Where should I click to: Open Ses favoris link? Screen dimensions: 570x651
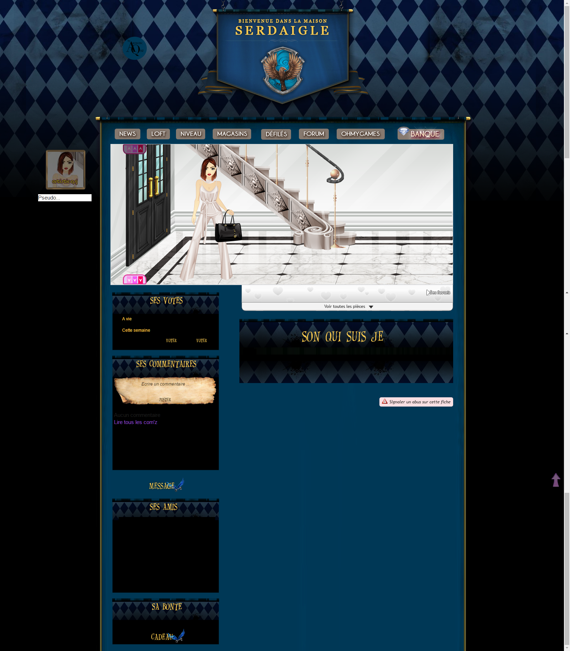pos(439,293)
